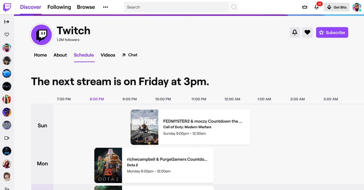This screenshot has height=190, width=364.
Task: Switch to channel About tab
Action: 60,55
